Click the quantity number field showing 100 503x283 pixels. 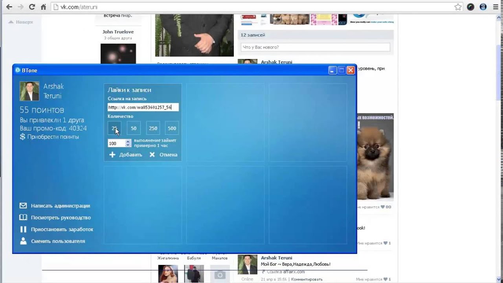tap(116, 143)
